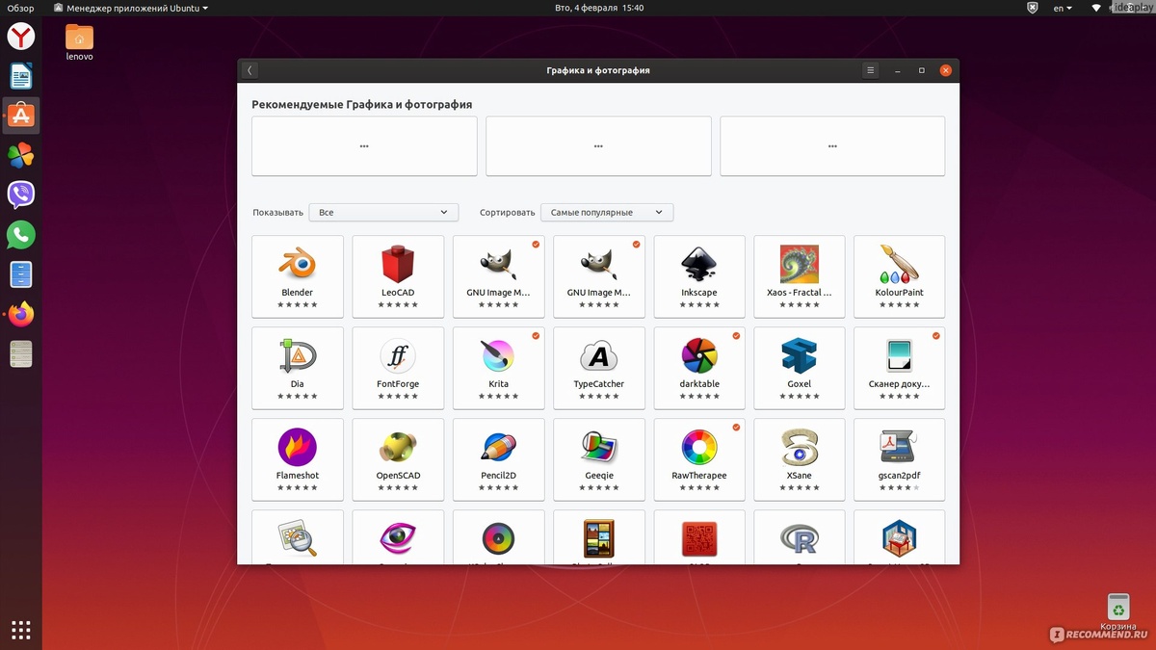
Task: Open the lenovo home folder on desktop
Action: pos(79,42)
